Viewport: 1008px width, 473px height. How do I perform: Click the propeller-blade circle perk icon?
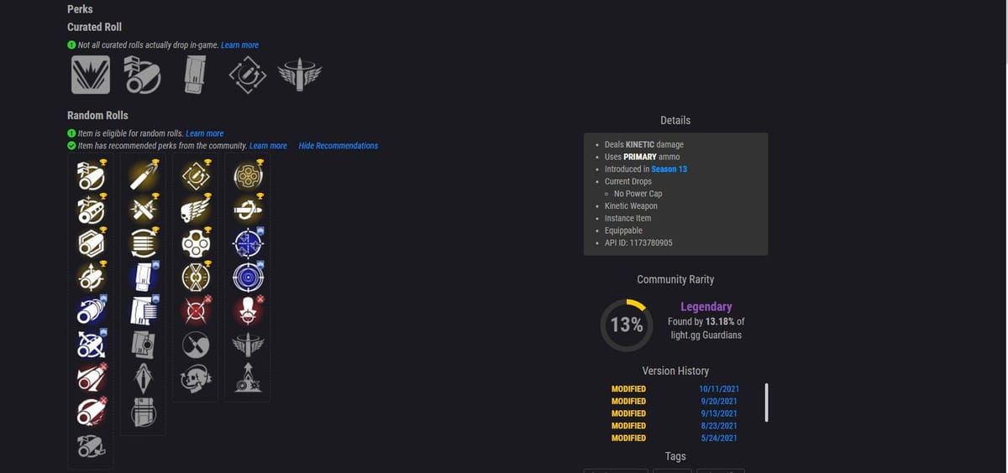195,345
